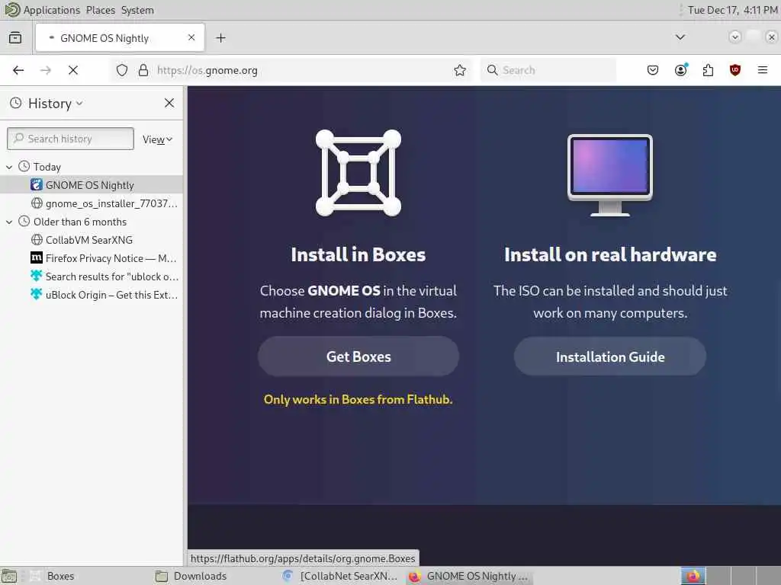The image size is (781, 585).
Task: Collapse the Older than 6 months group
Action: 9,222
